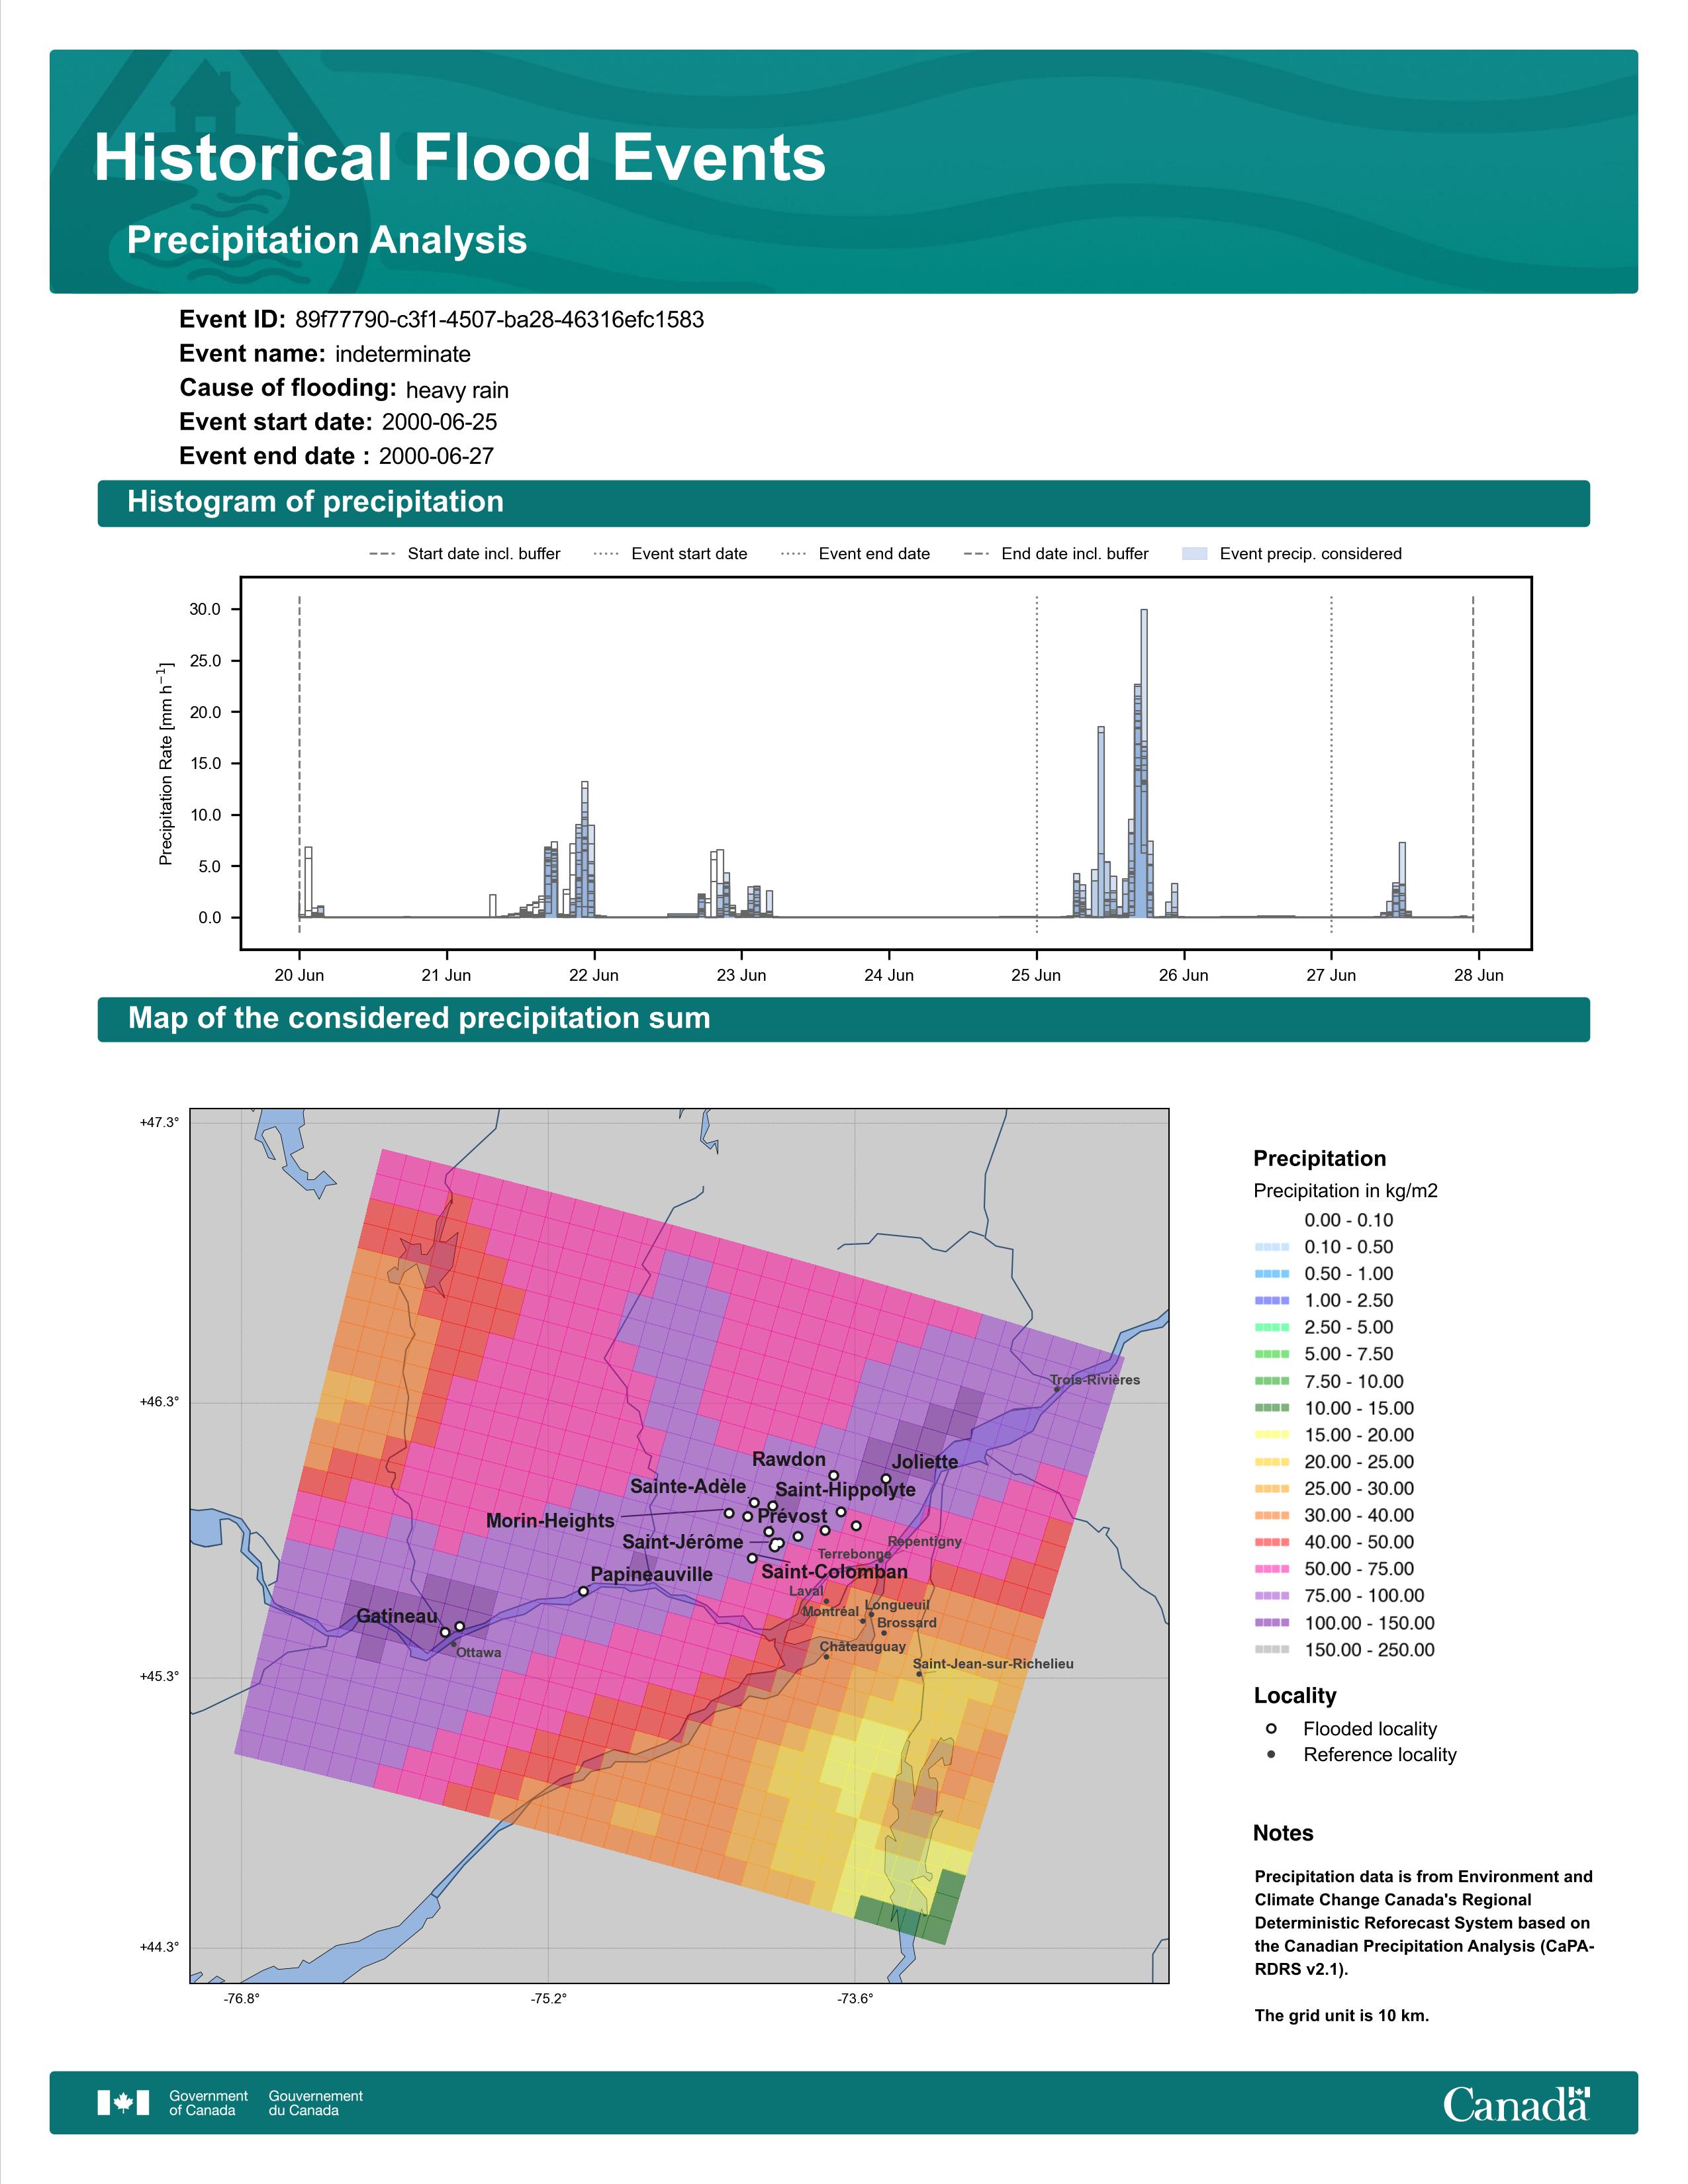This screenshot has width=1688, height=2184.
Task: Click the Historical Flood Events title
Action: pyautogui.click(x=460, y=158)
